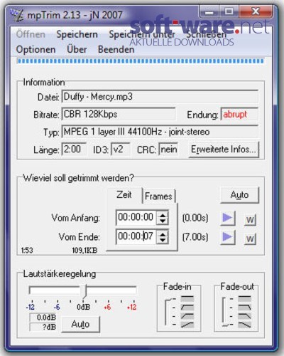This screenshot has height=356, width=284.
Task: Switch to the Frames tab
Action: (158, 197)
